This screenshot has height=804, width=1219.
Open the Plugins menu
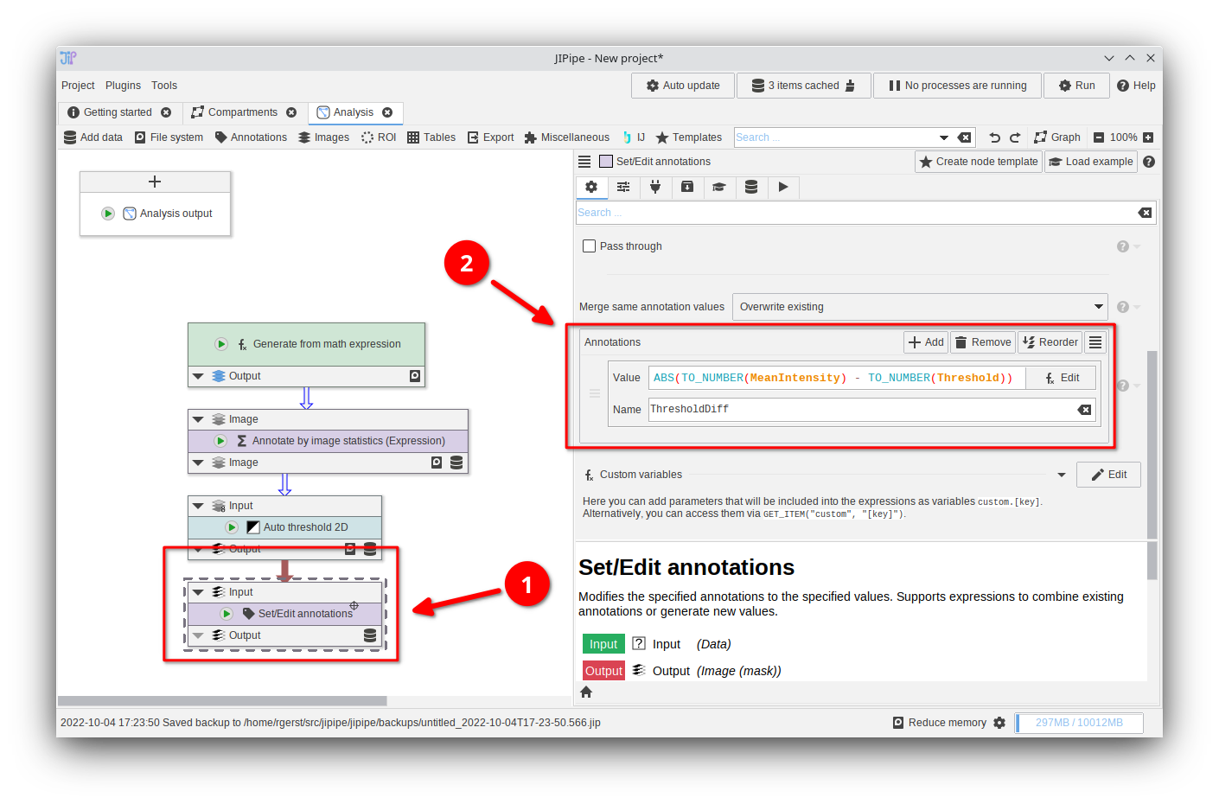(123, 86)
